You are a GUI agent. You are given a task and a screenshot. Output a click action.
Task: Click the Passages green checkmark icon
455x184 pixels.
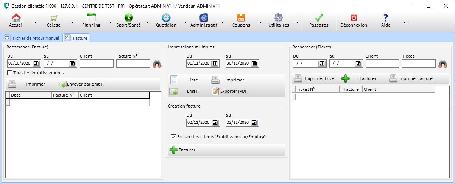[318, 18]
